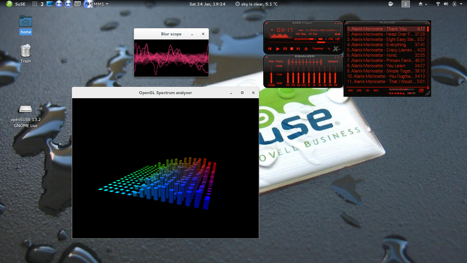Skip to the next track in XMMS player
The height and width of the screenshot is (263, 467).
(298, 49)
